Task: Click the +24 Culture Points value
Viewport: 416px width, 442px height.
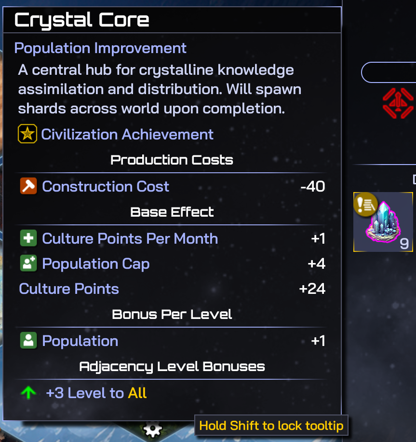Action: click(312, 289)
